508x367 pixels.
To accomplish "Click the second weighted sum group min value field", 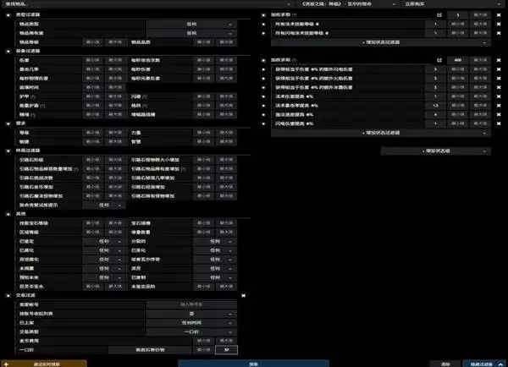I will [458, 60].
